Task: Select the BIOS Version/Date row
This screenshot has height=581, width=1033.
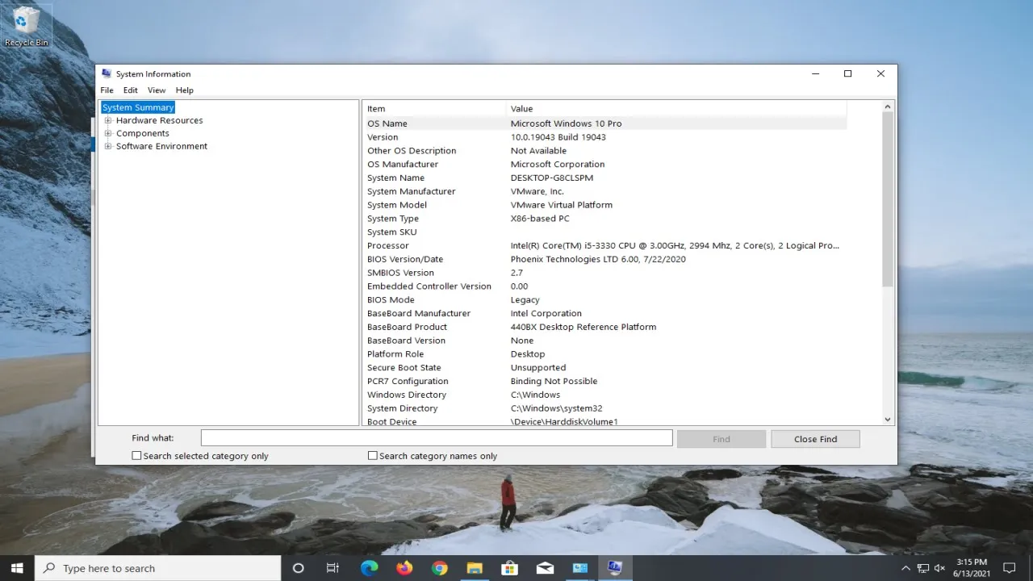Action: (x=604, y=259)
